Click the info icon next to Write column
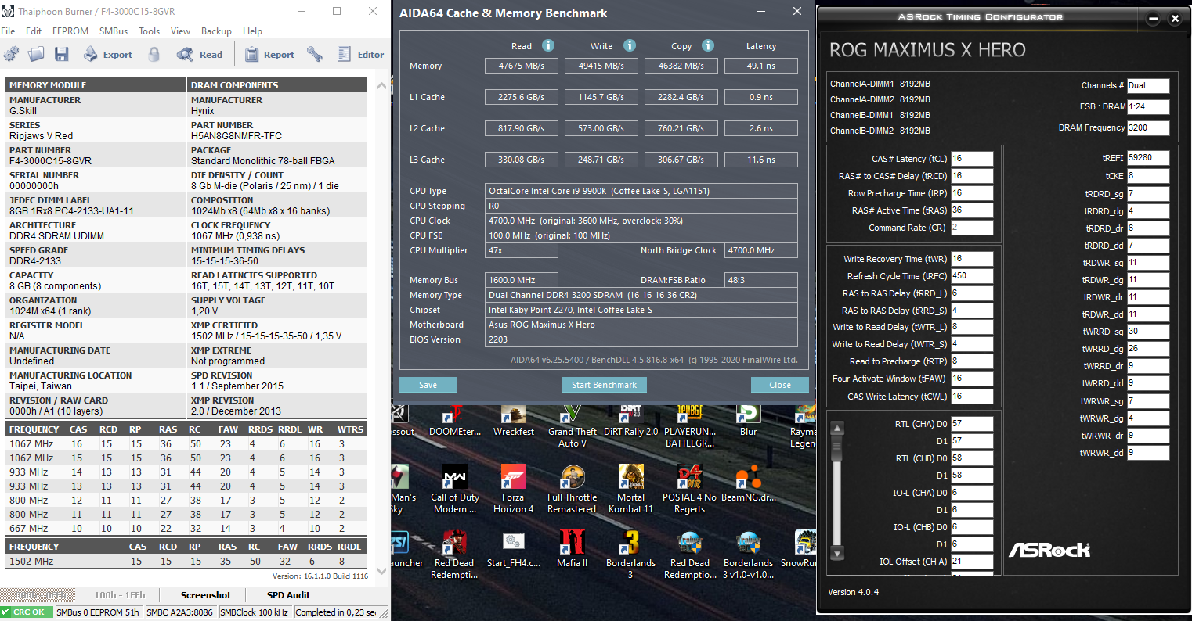 (x=629, y=45)
